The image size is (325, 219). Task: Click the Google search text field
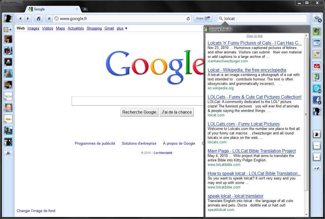[138, 101]
